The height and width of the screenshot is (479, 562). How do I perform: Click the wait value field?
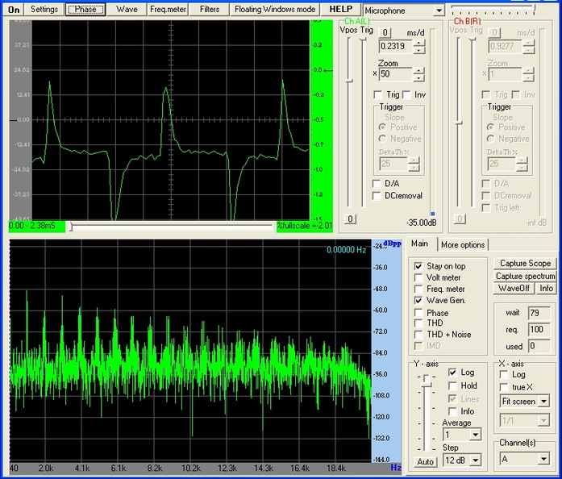[539, 313]
